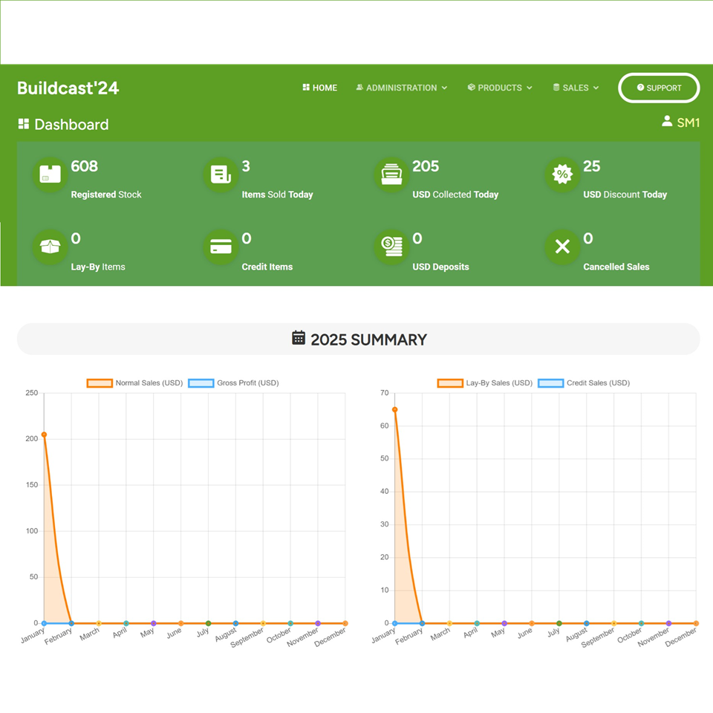Click the Cancelled Sales X icon
The width and height of the screenshot is (713, 713).
562,247
